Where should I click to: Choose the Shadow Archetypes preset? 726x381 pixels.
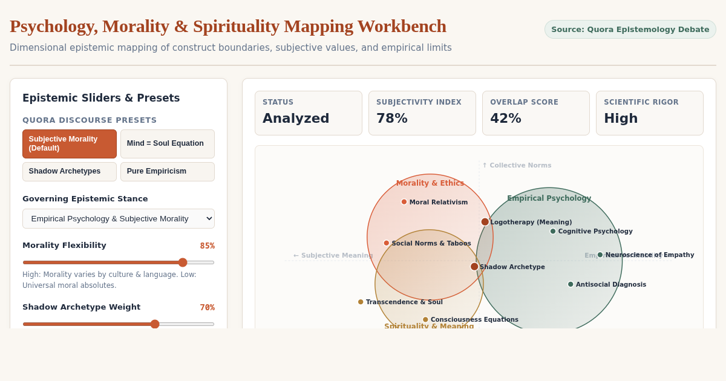[x=70, y=172]
